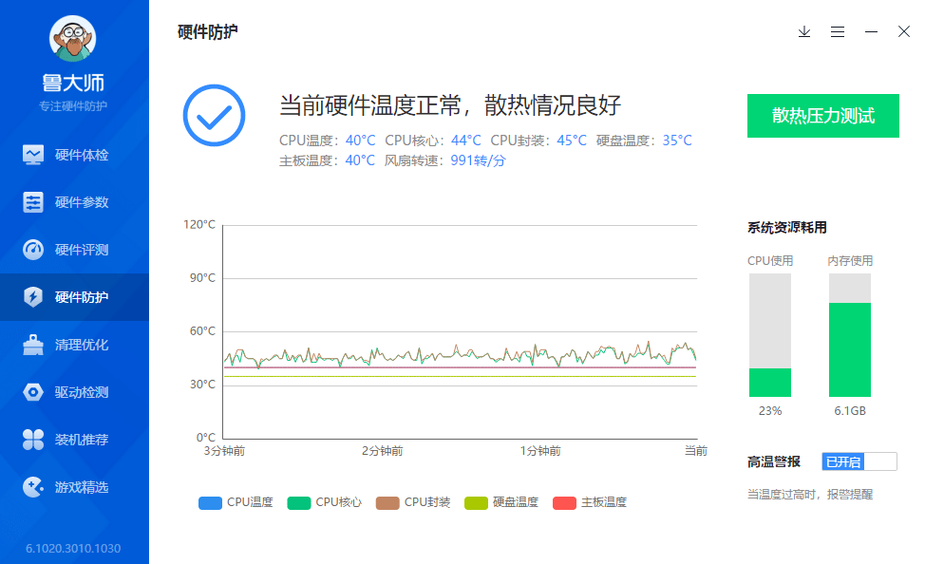
Task: Click the 硬件防护 shield lightning icon
Action: point(33,297)
